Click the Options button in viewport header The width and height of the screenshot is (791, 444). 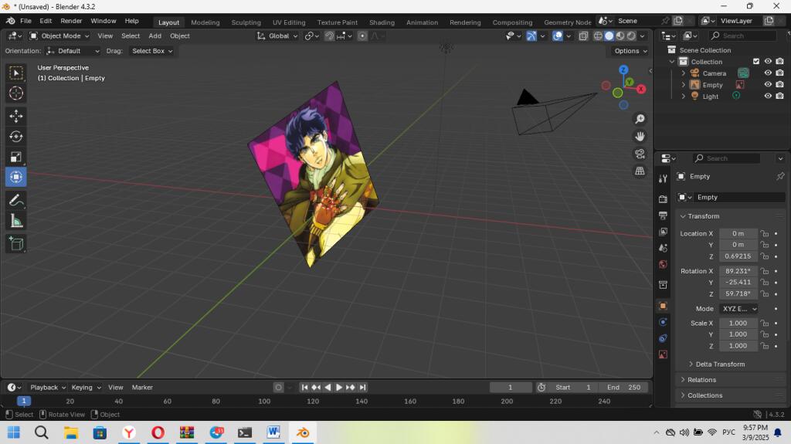(x=630, y=51)
